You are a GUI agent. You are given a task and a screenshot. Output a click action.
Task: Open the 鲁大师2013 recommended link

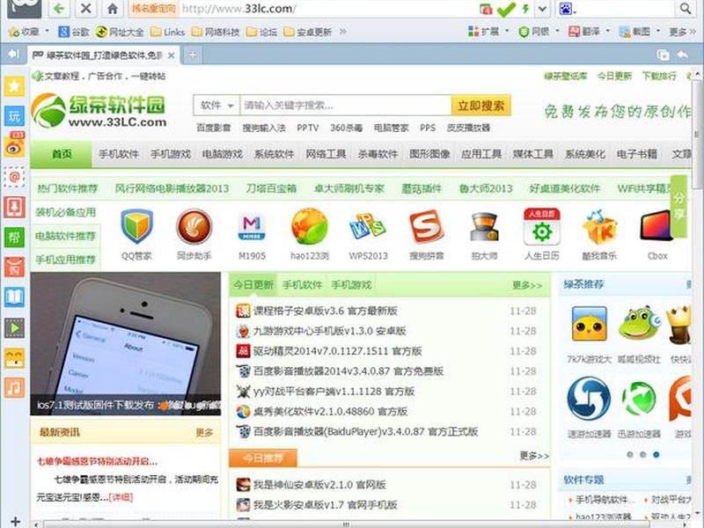[486, 188]
